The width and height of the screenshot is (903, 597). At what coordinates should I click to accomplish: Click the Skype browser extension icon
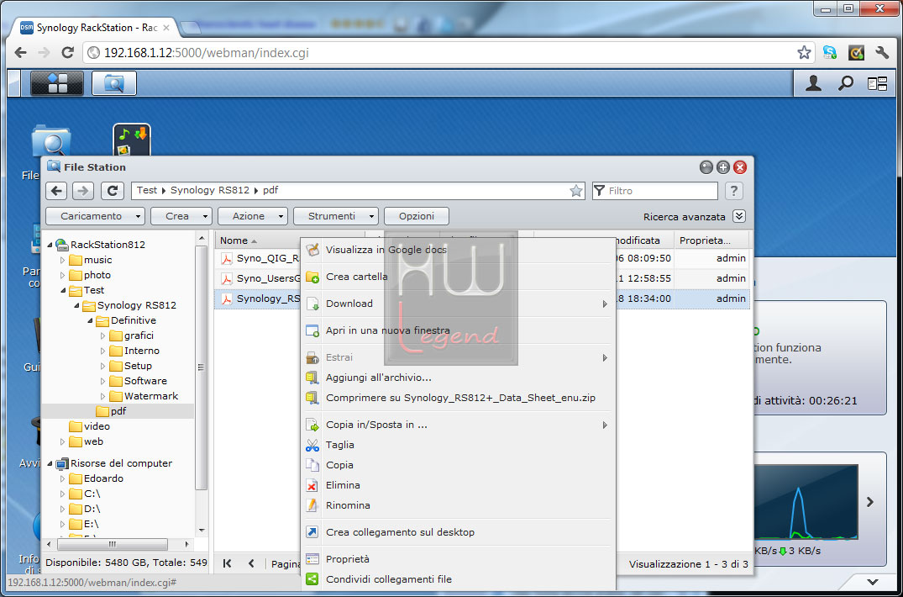pyautogui.click(x=830, y=53)
